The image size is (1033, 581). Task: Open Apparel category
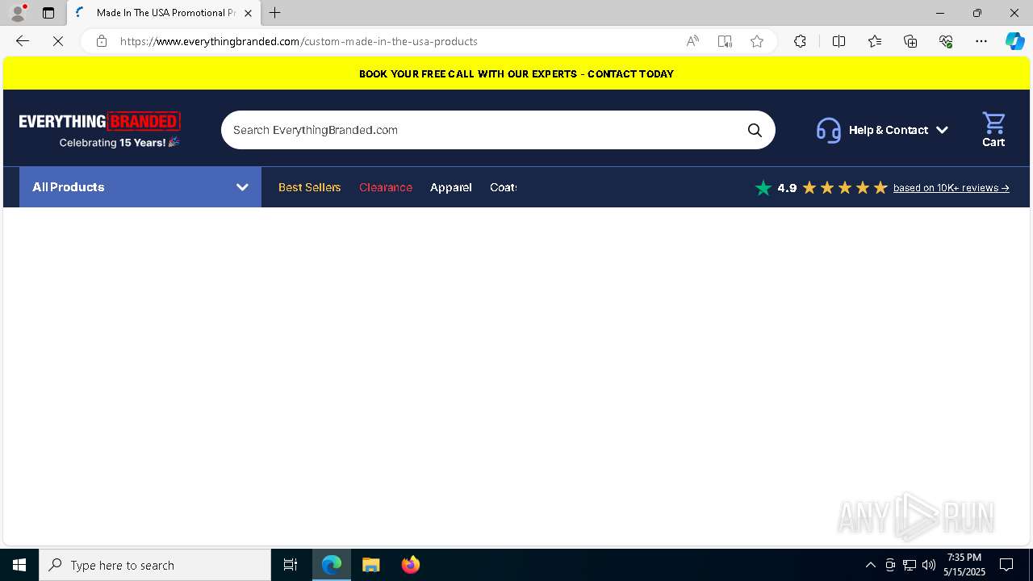point(451,187)
